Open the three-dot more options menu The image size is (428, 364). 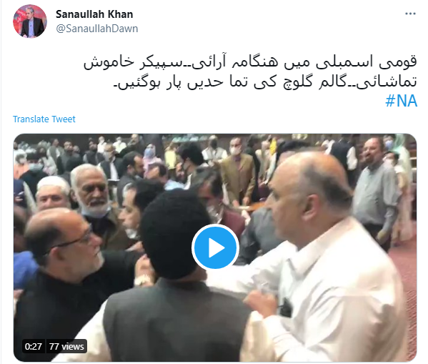tap(410, 14)
